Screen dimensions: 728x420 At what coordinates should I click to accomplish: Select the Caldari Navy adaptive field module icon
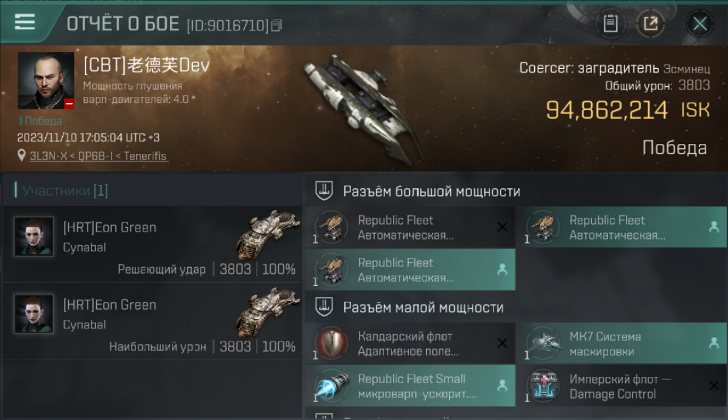click(331, 343)
